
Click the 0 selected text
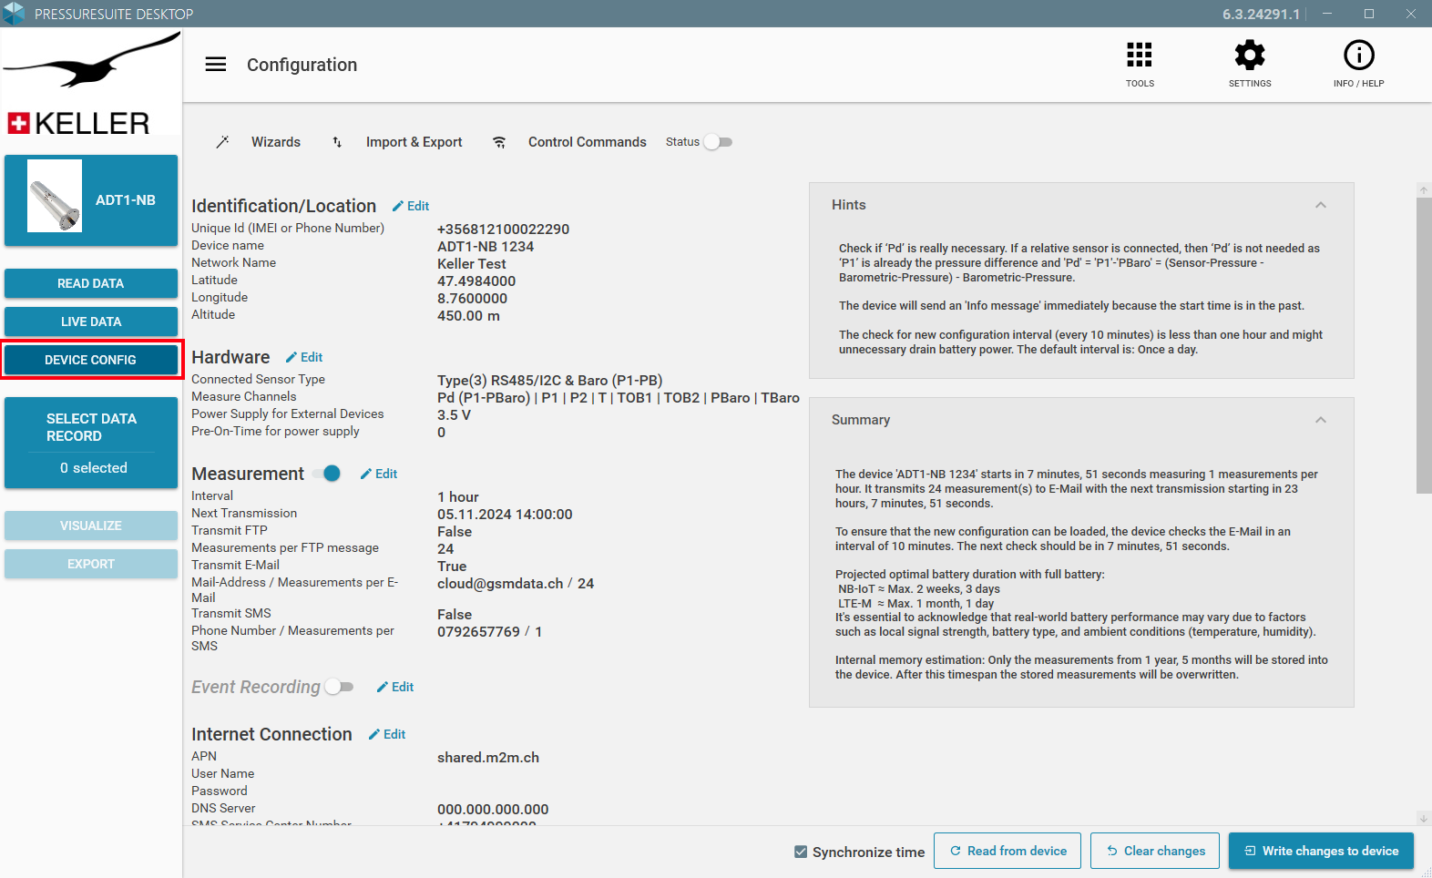94,468
